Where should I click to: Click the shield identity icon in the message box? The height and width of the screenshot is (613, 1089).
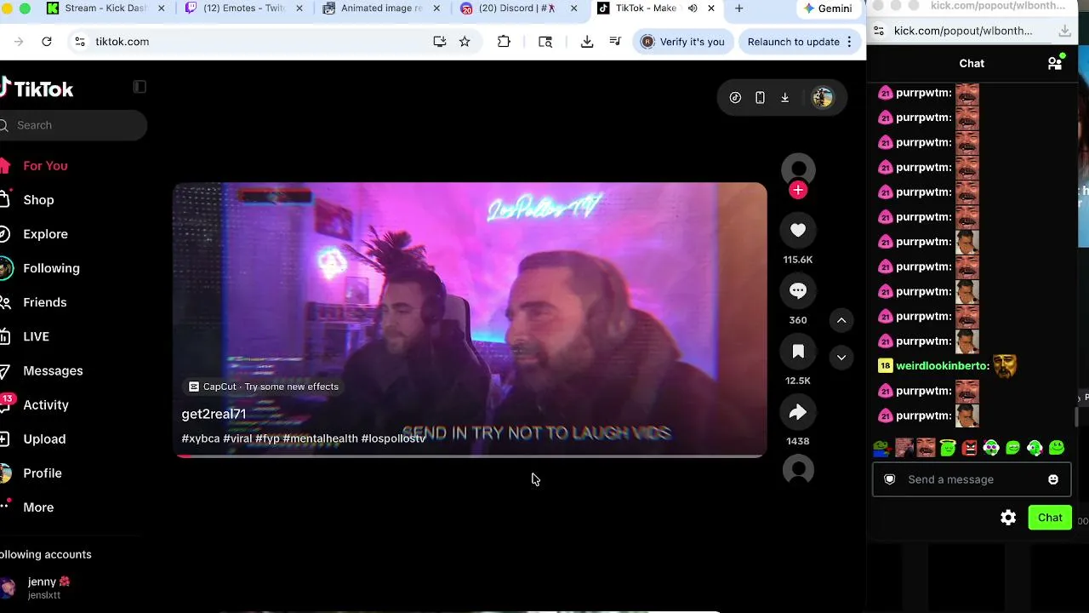point(890,479)
